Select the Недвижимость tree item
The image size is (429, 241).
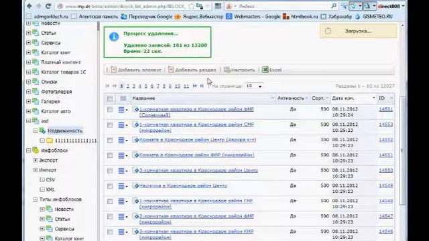pos(65,131)
